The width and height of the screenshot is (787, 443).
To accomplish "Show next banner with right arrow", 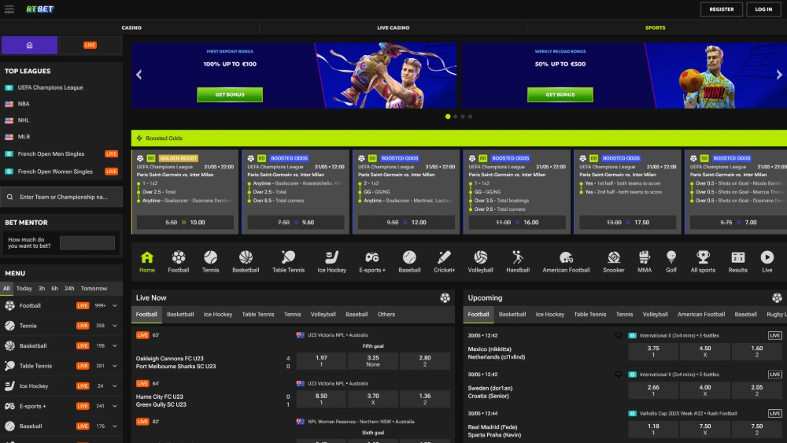I will pos(779,75).
